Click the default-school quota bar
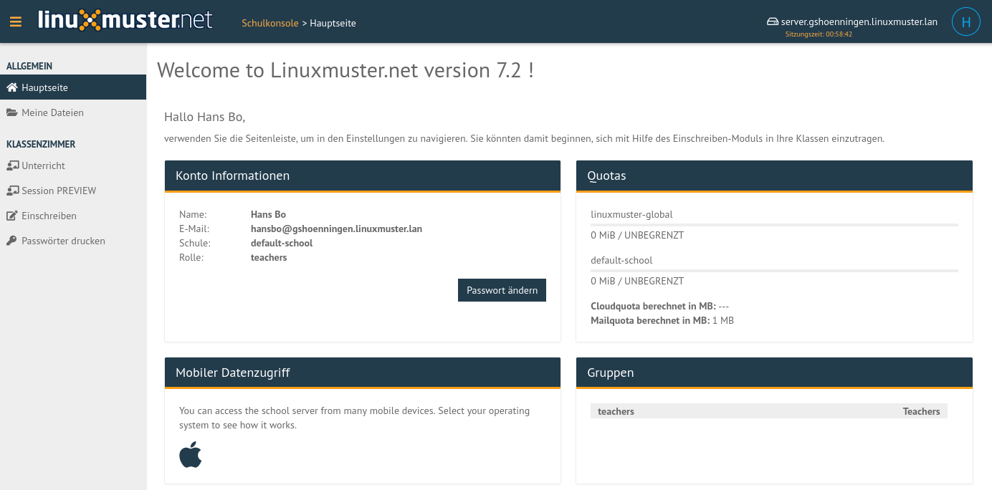 point(774,270)
